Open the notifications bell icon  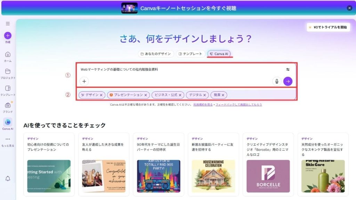[x=8, y=178]
